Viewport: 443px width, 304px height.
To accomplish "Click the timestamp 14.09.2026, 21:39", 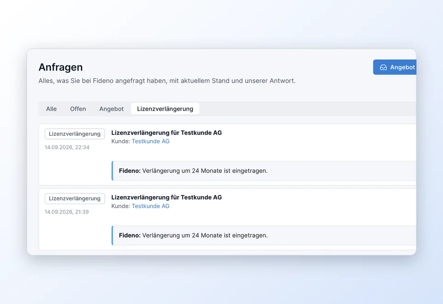I will [x=66, y=212].
